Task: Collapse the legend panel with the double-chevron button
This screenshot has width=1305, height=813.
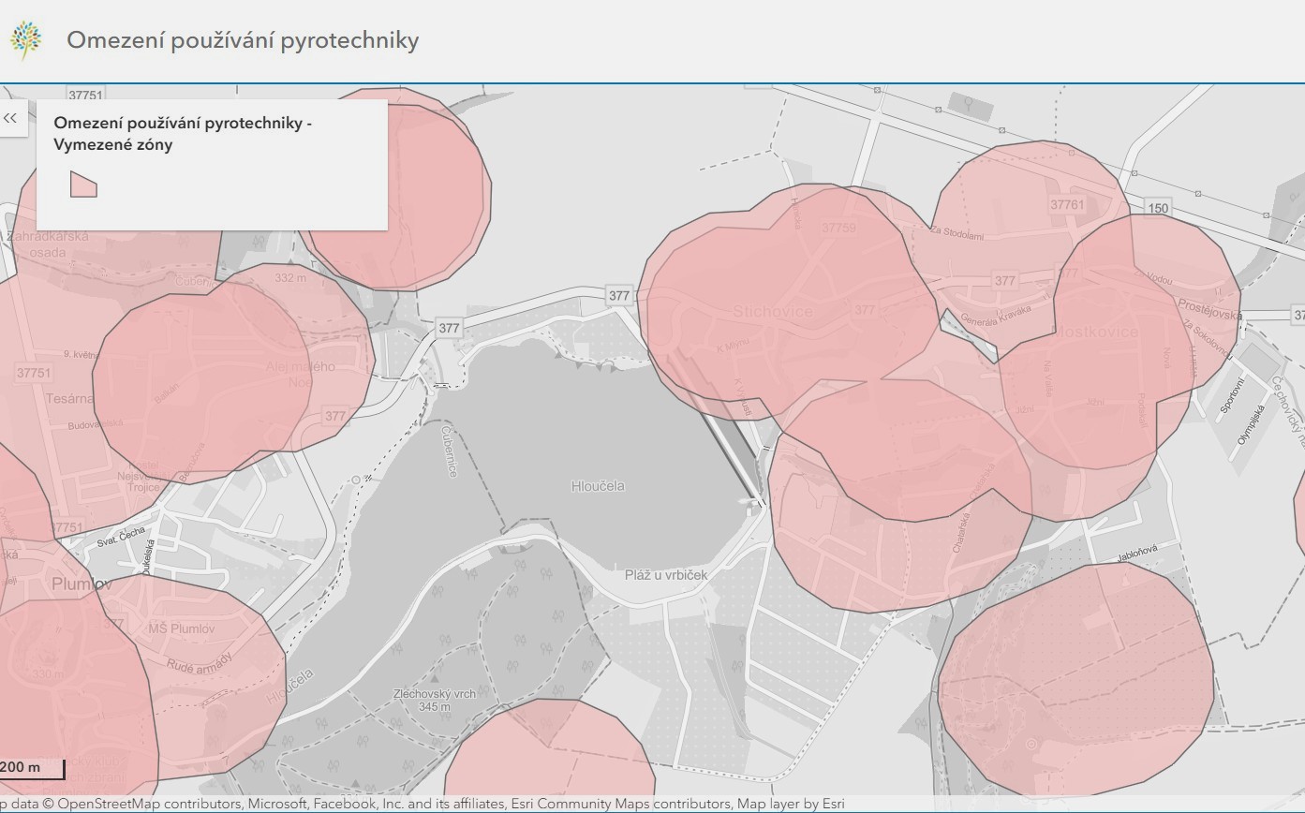Action: tap(10, 118)
